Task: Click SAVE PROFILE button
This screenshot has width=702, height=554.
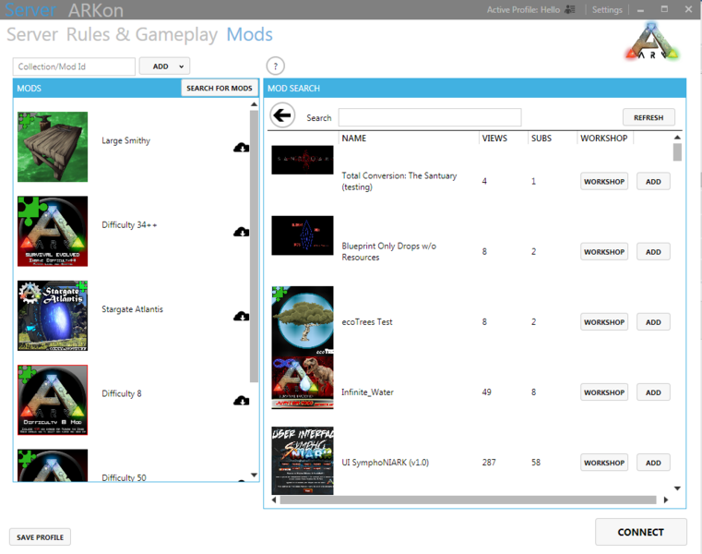Action: pyautogui.click(x=40, y=537)
